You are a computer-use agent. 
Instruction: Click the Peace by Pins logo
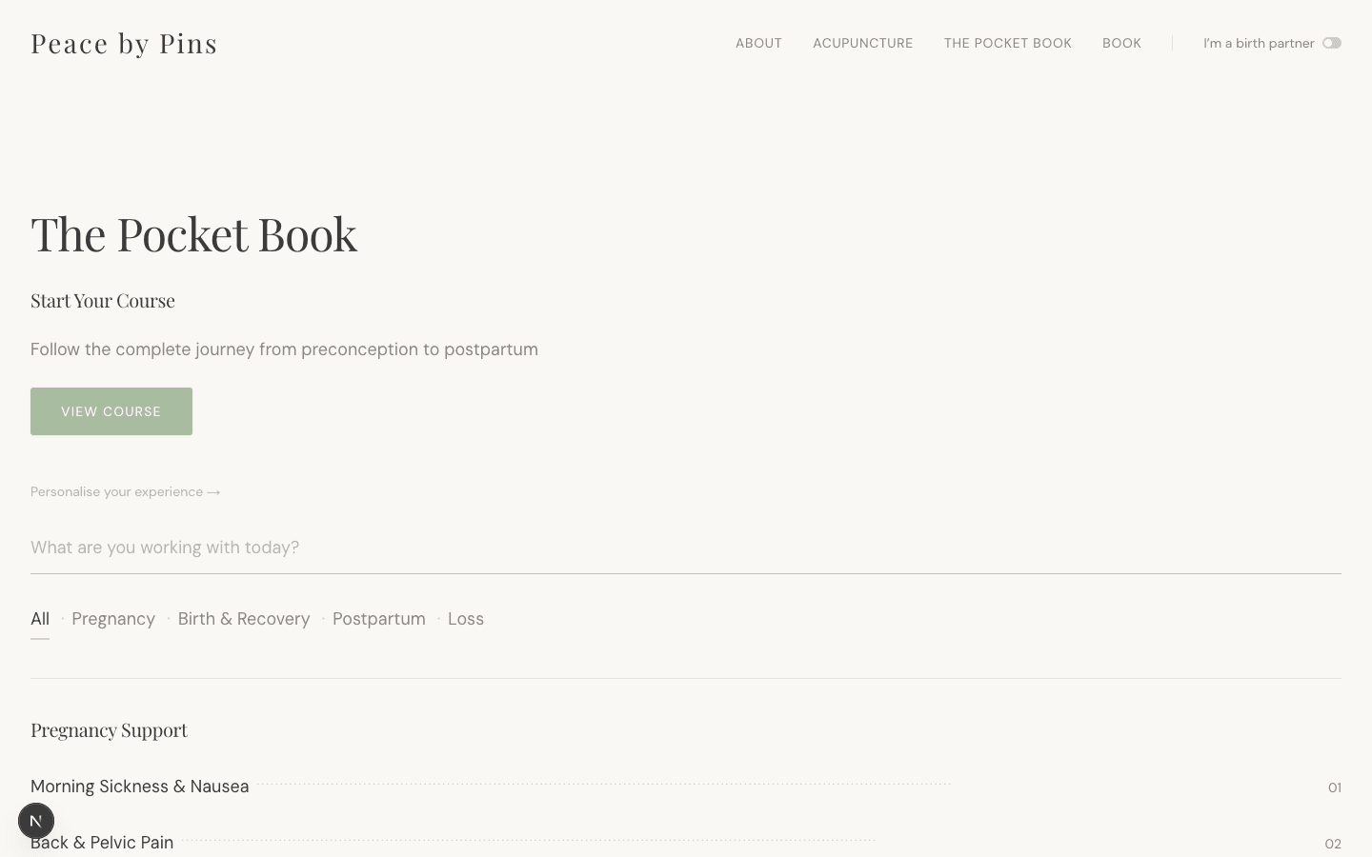(124, 43)
